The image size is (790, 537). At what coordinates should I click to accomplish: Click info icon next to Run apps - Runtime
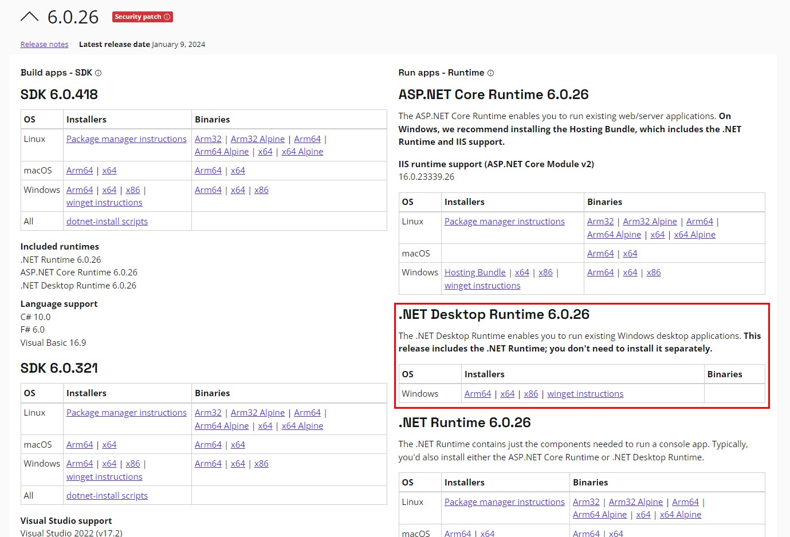[x=490, y=73]
